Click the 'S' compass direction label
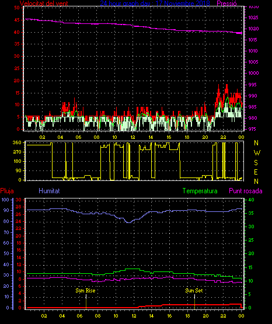This screenshot has height=324, width=272. [256, 163]
